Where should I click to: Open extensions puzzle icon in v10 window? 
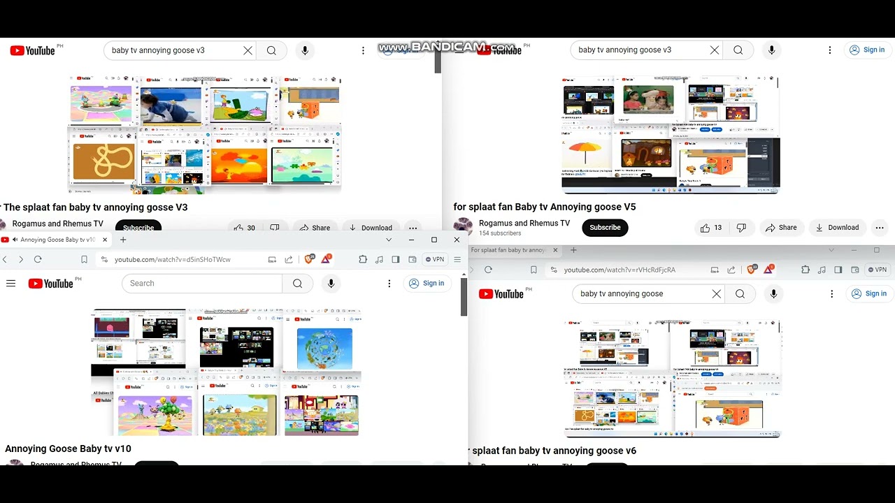(x=363, y=259)
